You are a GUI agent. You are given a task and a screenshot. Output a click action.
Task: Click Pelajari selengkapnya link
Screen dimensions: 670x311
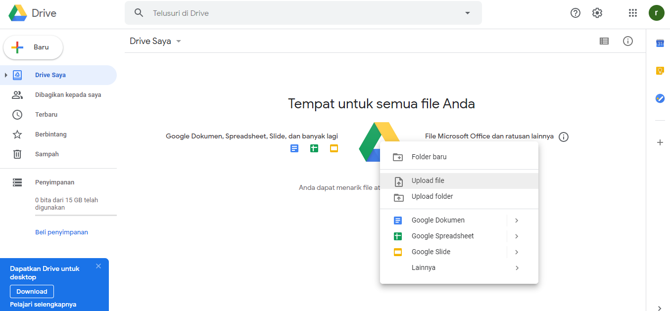click(43, 305)
